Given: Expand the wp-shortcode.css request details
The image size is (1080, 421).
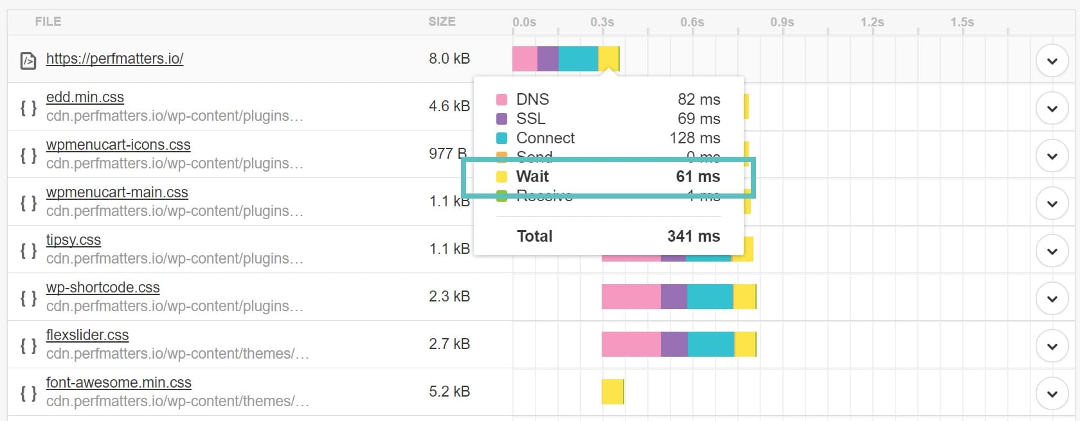Looking at the screenshot, I should 1052,298.
